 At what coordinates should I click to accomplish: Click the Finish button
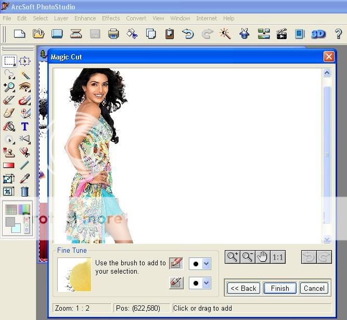(x=279, y=288)
